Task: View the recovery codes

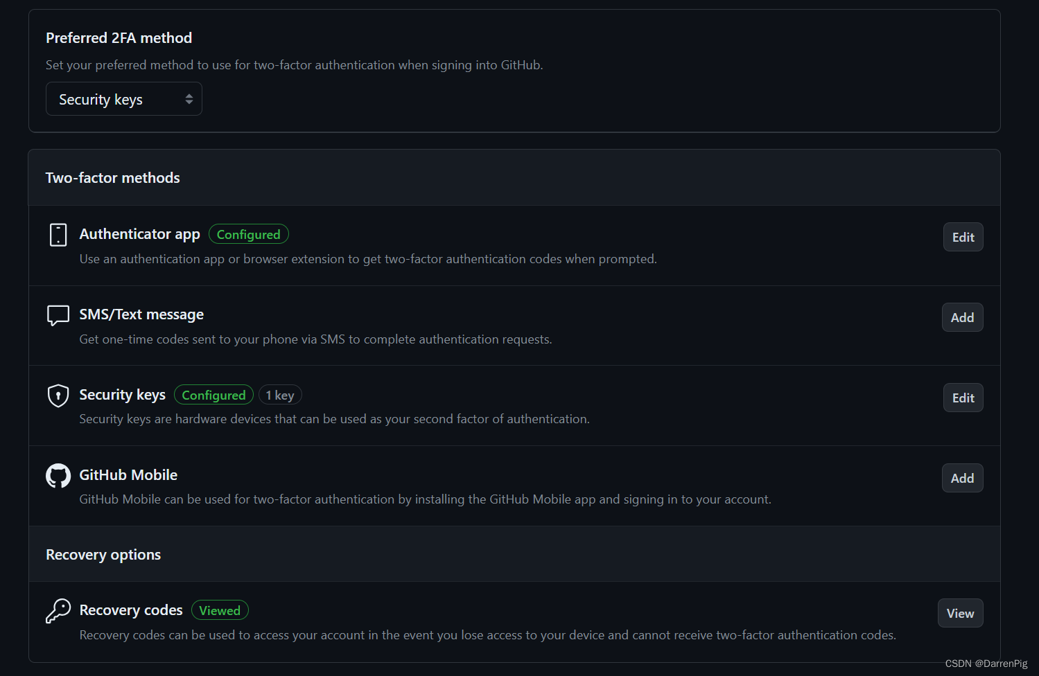Action: (x=960, y=613)
